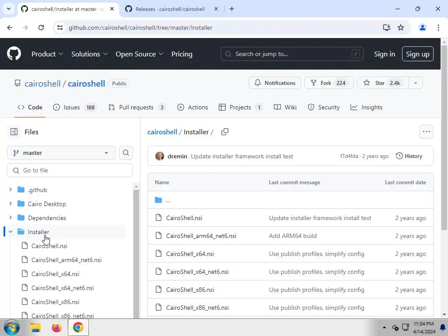Screen dimensions: 448x336
Task: Expand the Open Source menu
Action: click(x=140, y=54)
